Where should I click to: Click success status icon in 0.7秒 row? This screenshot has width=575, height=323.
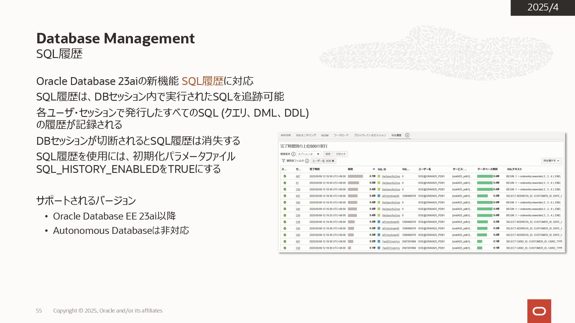pyautogui.click(x=285, y=176)
